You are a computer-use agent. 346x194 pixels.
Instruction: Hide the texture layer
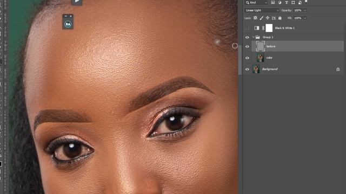247,46
